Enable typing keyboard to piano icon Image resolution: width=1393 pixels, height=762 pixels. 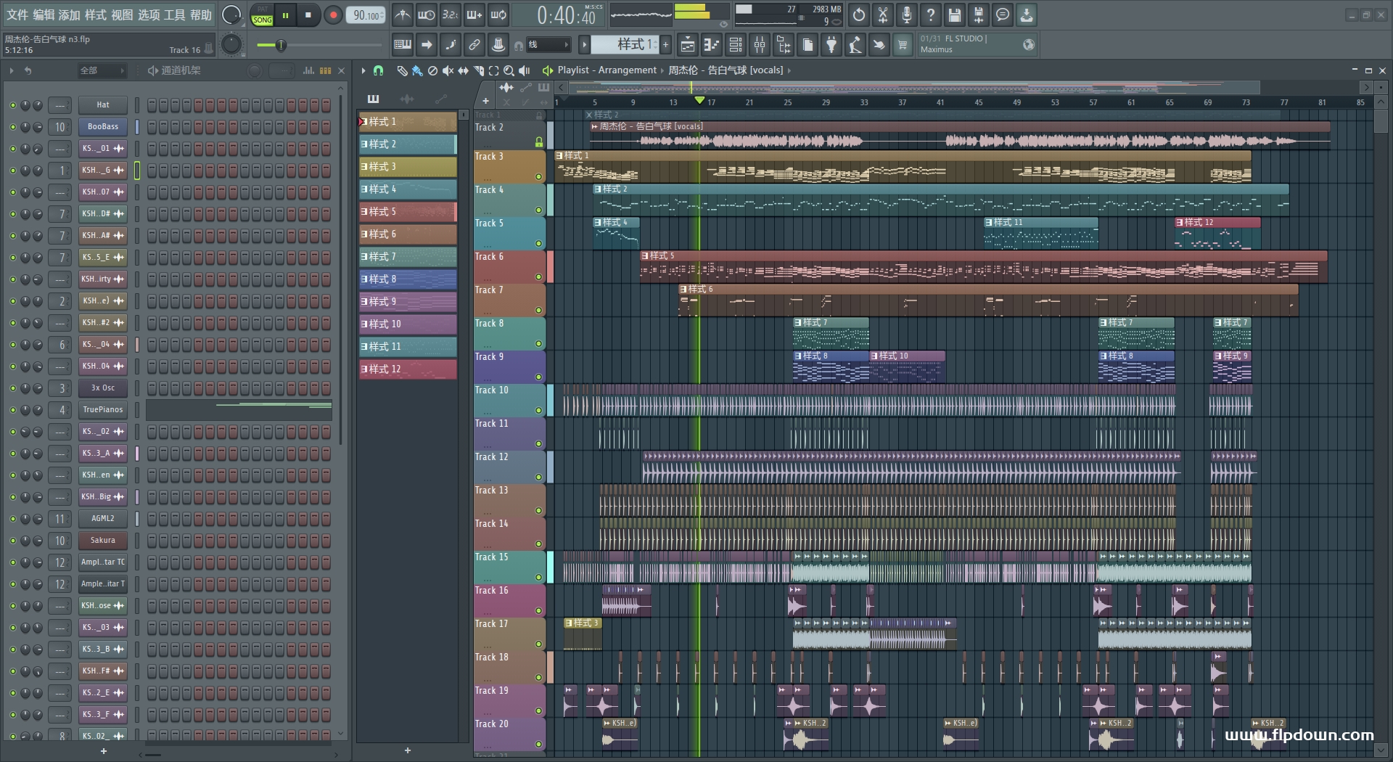click(x=403, y=45)
